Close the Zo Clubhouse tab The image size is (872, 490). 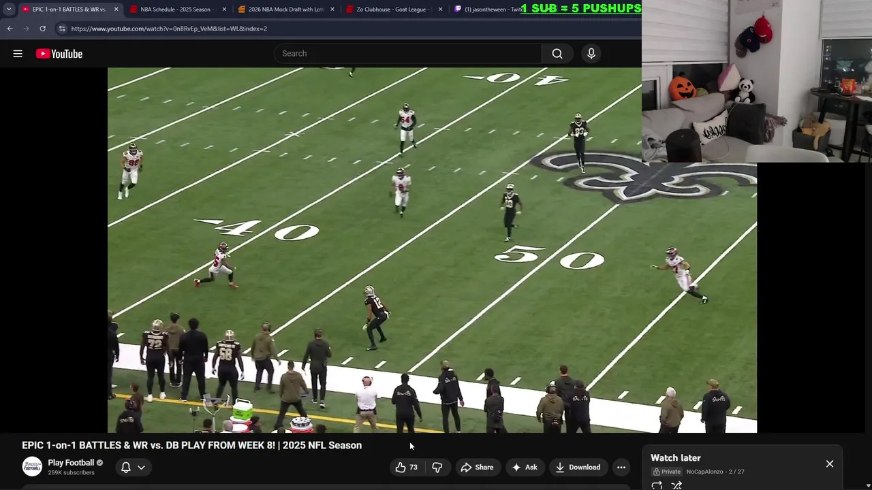click(x=440, y=10)
